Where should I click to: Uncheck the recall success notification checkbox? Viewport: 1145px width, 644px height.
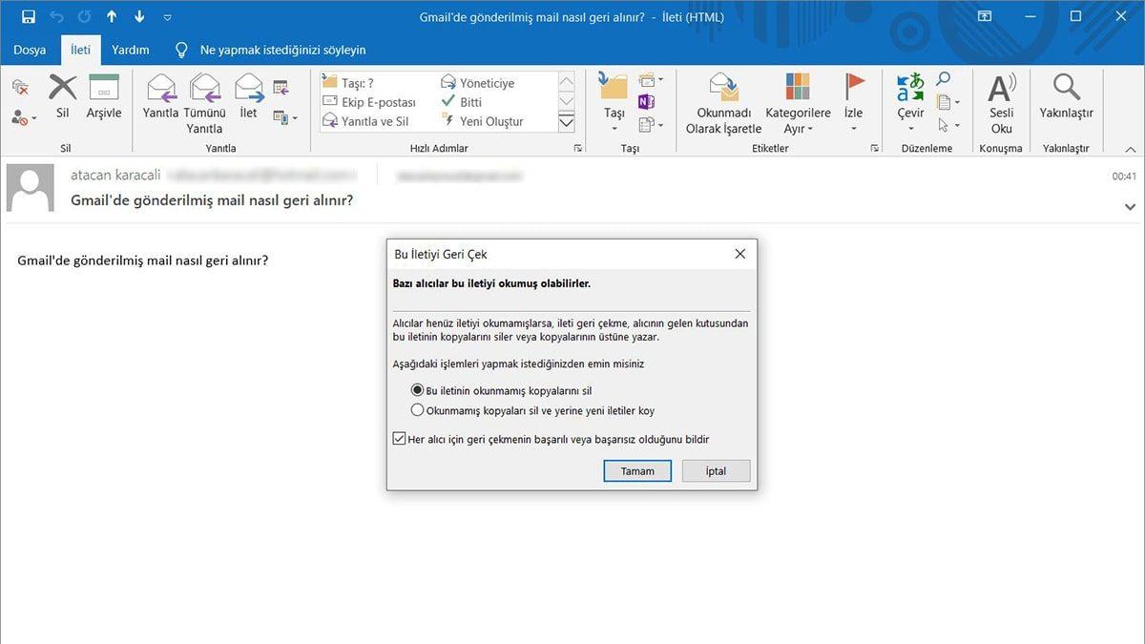pyautogui.click(x=399, y=438)
